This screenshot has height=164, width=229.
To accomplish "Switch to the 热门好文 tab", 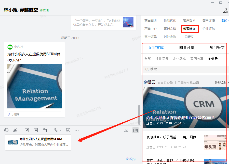I will [x=217, y=47].
